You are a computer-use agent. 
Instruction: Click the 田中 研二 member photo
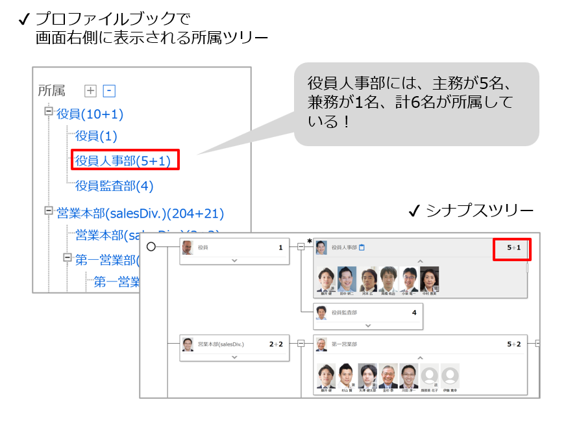347,279
